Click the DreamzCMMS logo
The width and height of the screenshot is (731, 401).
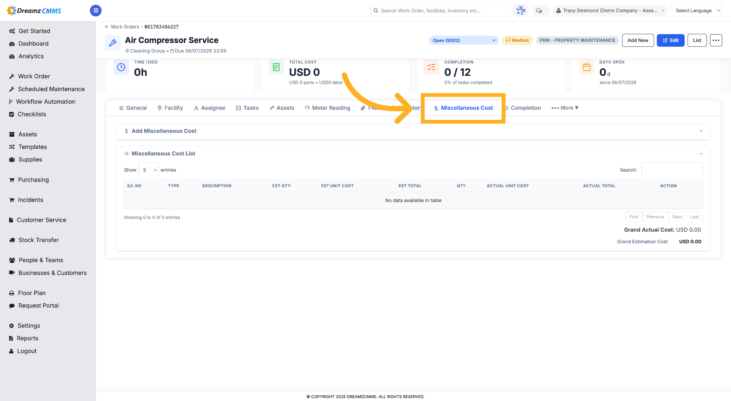click(x=34, y=11)
